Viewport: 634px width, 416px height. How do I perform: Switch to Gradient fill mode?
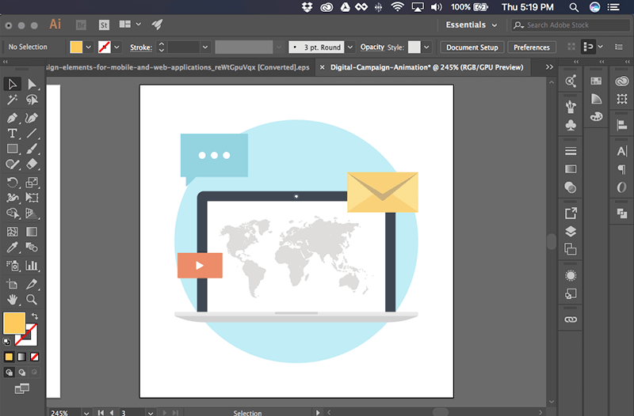(22, 357)
